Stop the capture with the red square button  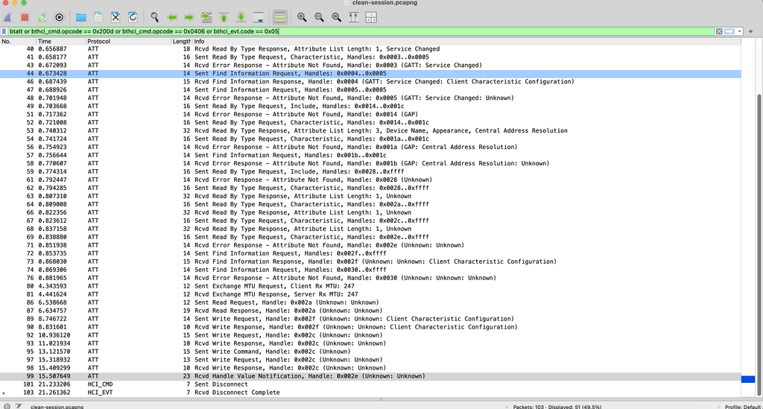(25, 18)
